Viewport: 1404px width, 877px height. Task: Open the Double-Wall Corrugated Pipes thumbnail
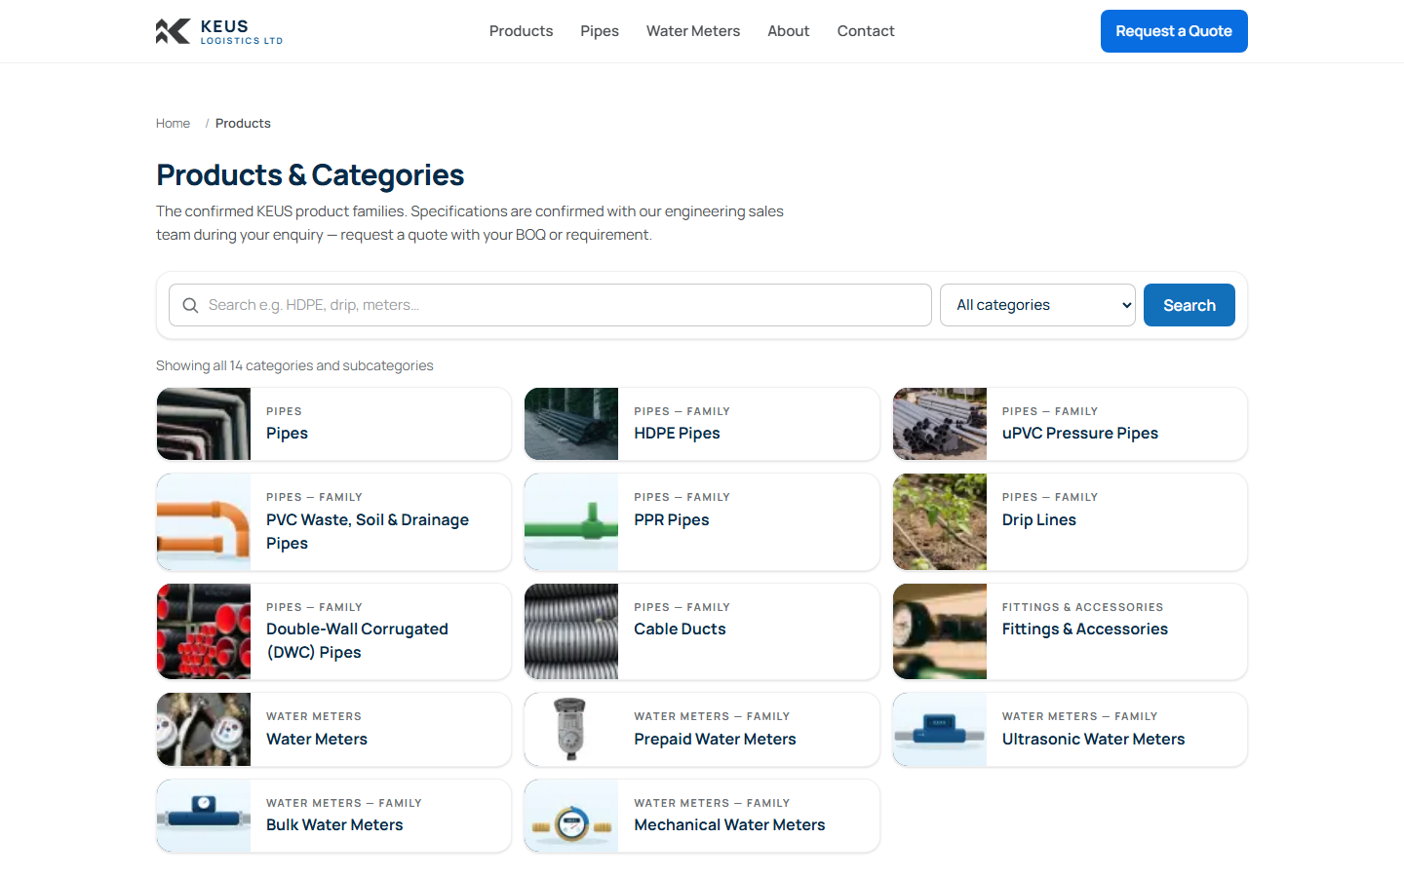pos(204,631)
